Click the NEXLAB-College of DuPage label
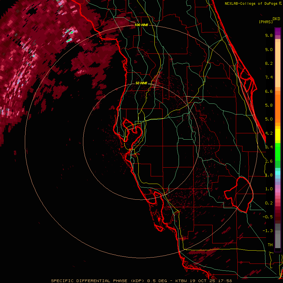Image resolution: width=283 pixels, height=283 pixels. point(252,3)
